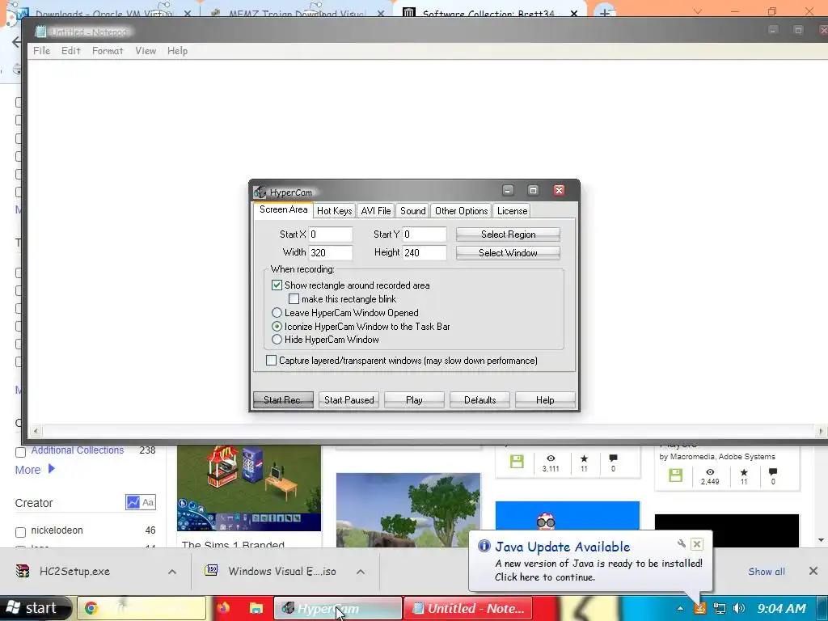Expand the More collections arrow
Viewport: 828px width, 621px height.
point(51,468)
